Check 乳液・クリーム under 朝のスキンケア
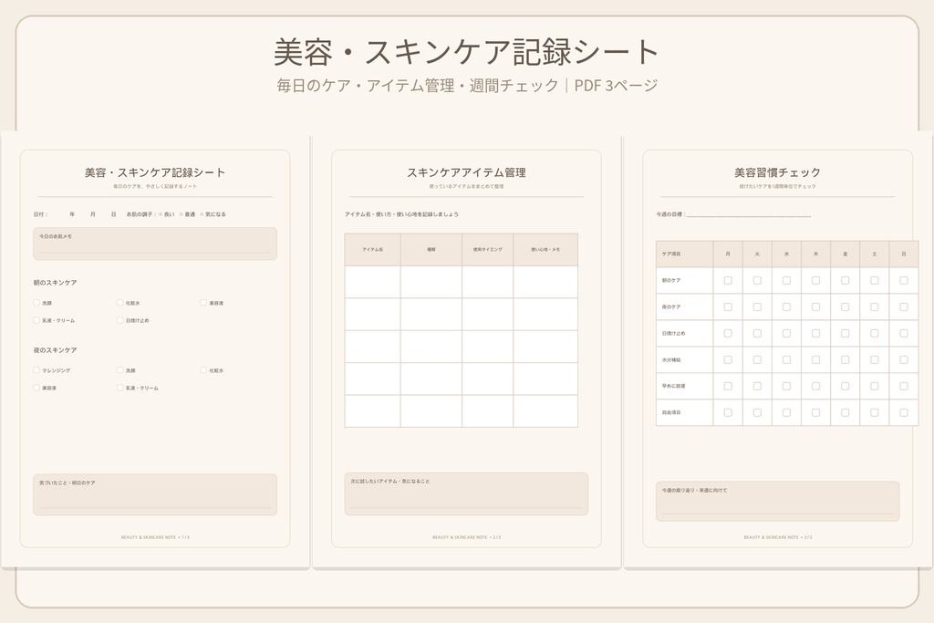This screenshot has width=934, height=623. tap(36, 320)
